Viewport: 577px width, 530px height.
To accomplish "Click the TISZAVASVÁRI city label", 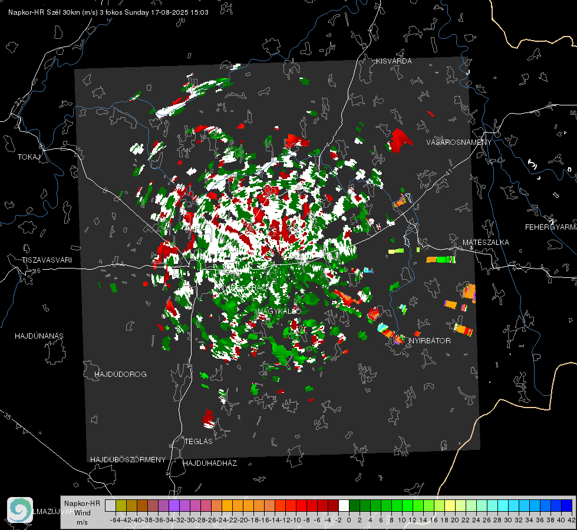I will pos(47,260).
